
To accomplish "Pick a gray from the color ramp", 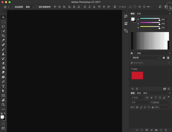I will [150, 41].
